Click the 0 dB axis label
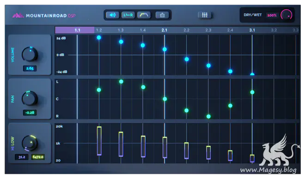305x178 pixels. 60,55
